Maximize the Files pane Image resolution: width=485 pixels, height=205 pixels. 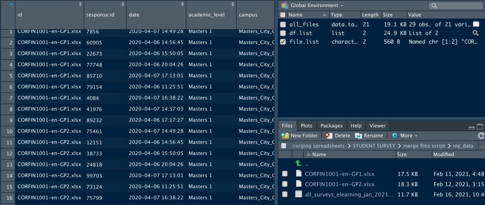(x=480, y=127)
